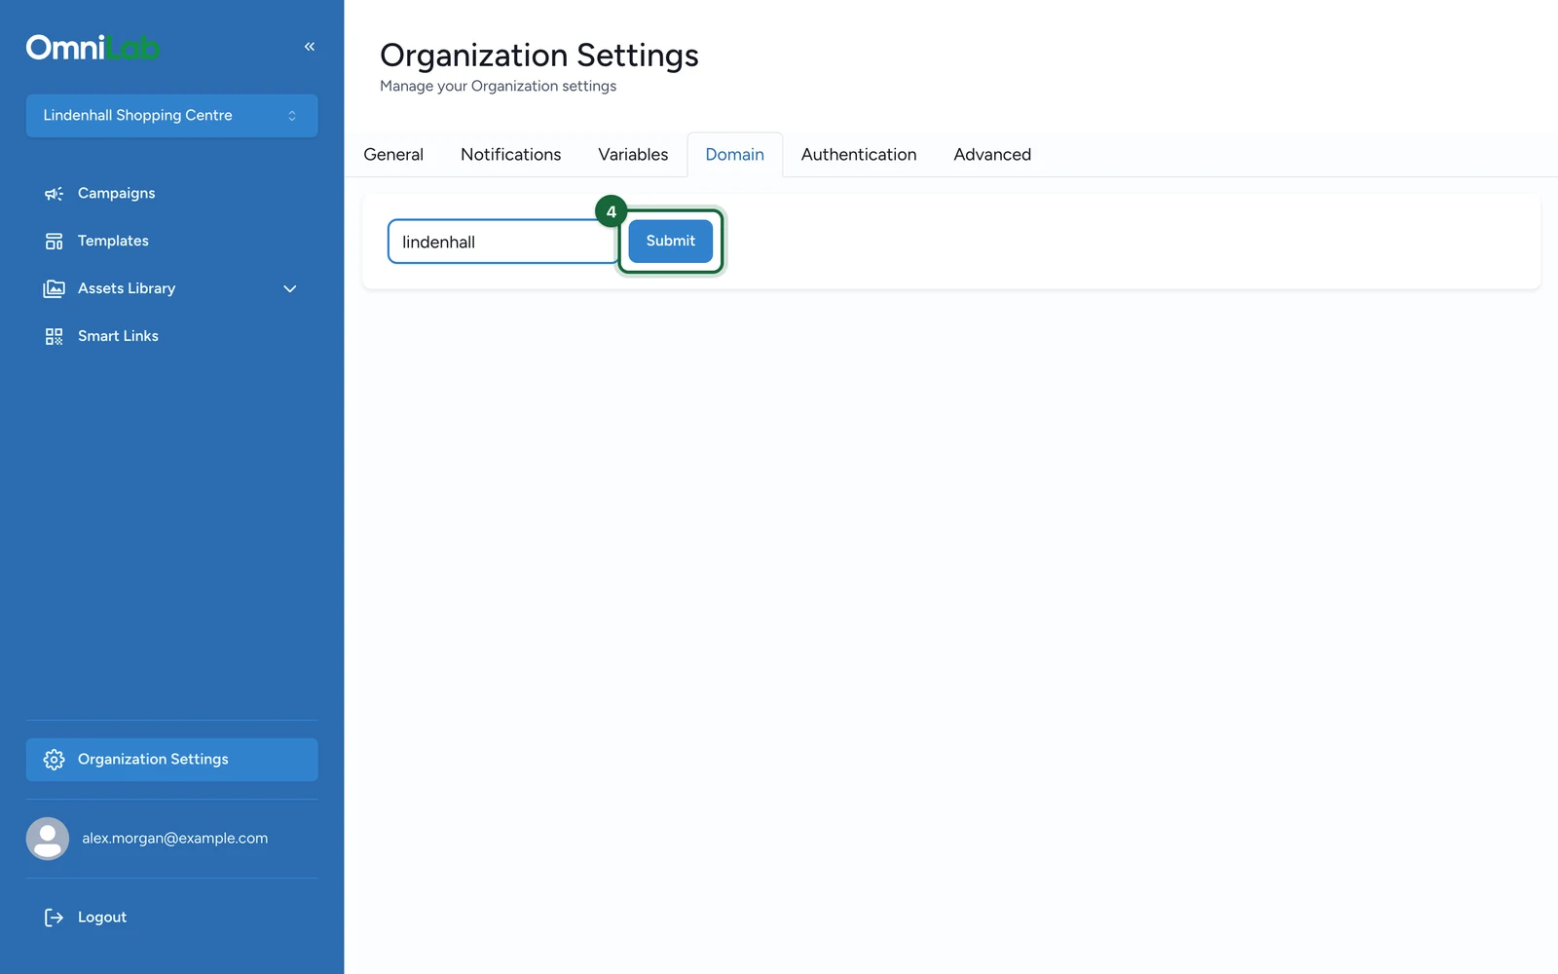
Task: Click the Smart Links QR icon
Action: (x=54, y=337)
